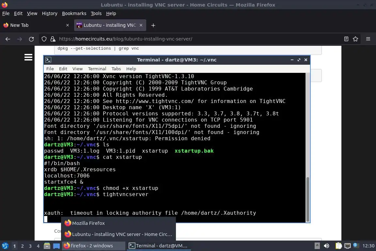This screenshot has height=251, width=376.
Task: Go forward one page in Firefox
Action: point(20,39)
